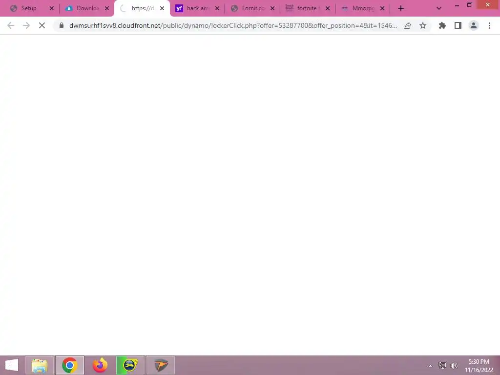This screenshot has width=500, height=375.
Task: Open the Mmorpg tab
Action: click(359, 8)
